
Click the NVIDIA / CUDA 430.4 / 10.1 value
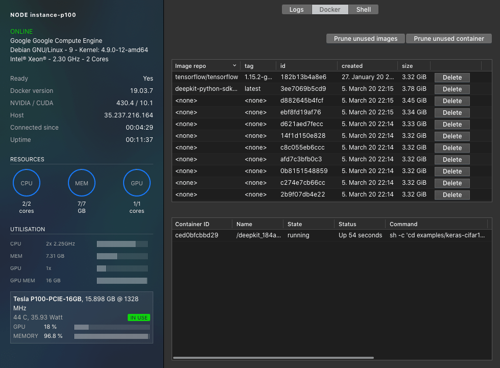(x=134, y=103)
